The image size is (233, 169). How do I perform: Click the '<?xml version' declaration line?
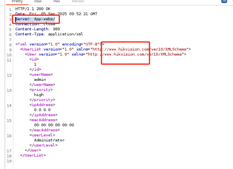pos(60,44)
